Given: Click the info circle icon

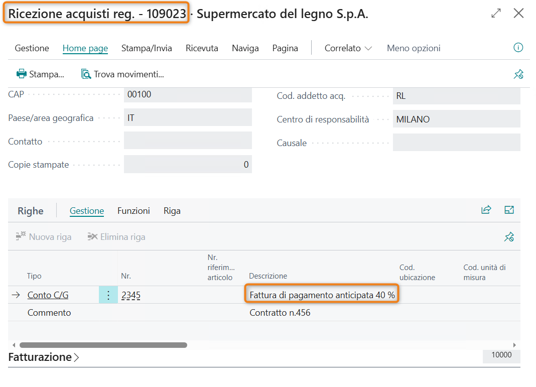Looking at the screenshot, I should point(518,48).
